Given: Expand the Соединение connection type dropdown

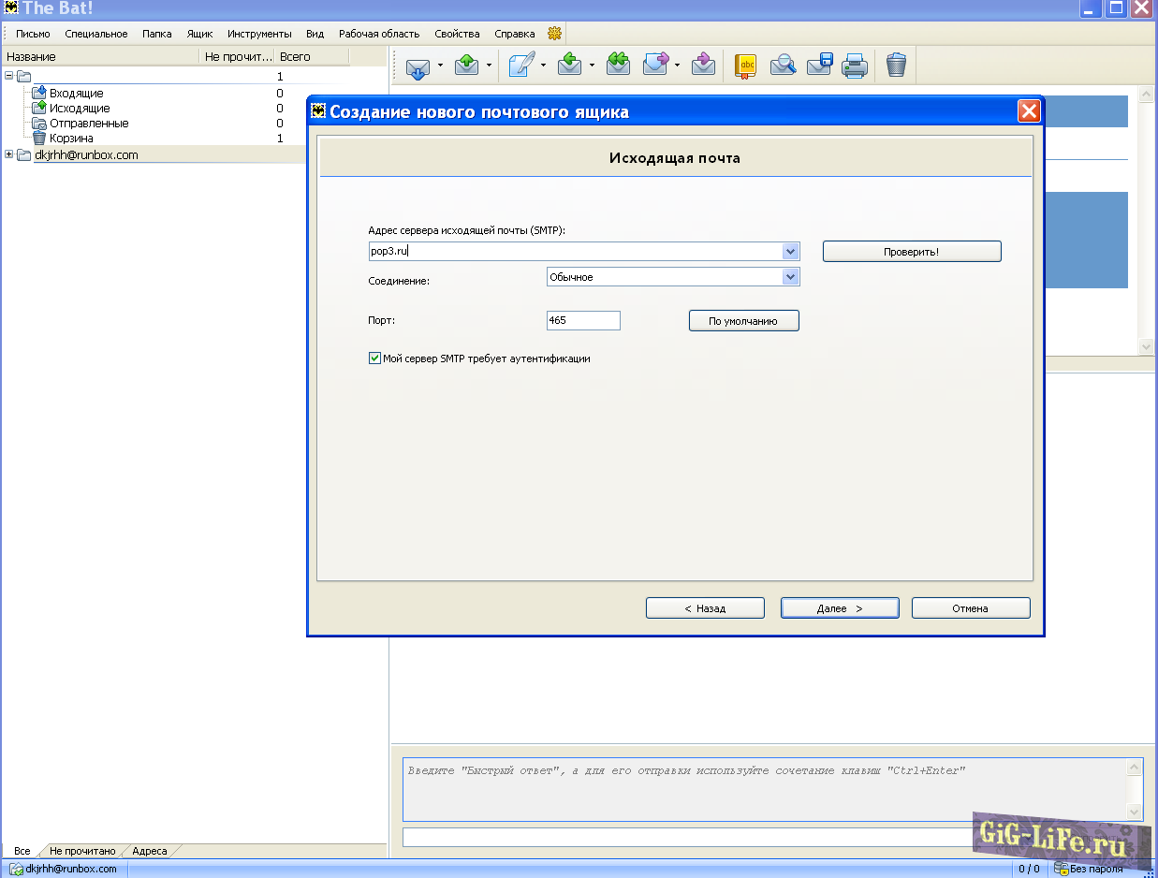Looking at the screenshot, I should (x=790, y=277).
